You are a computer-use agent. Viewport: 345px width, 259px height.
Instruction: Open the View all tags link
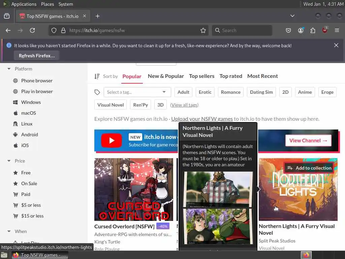tap(184, 105)
